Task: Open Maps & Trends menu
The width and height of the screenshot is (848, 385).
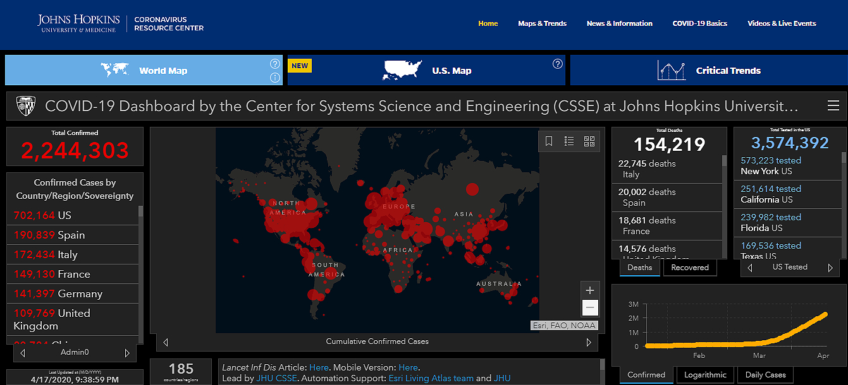Action: click(x=542, y=23)
